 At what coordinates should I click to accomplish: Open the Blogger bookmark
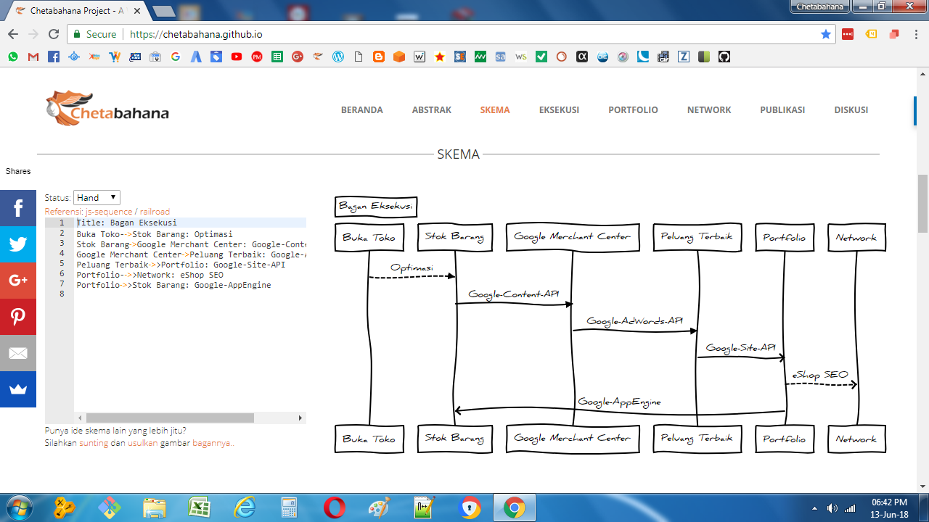(379, 57)
